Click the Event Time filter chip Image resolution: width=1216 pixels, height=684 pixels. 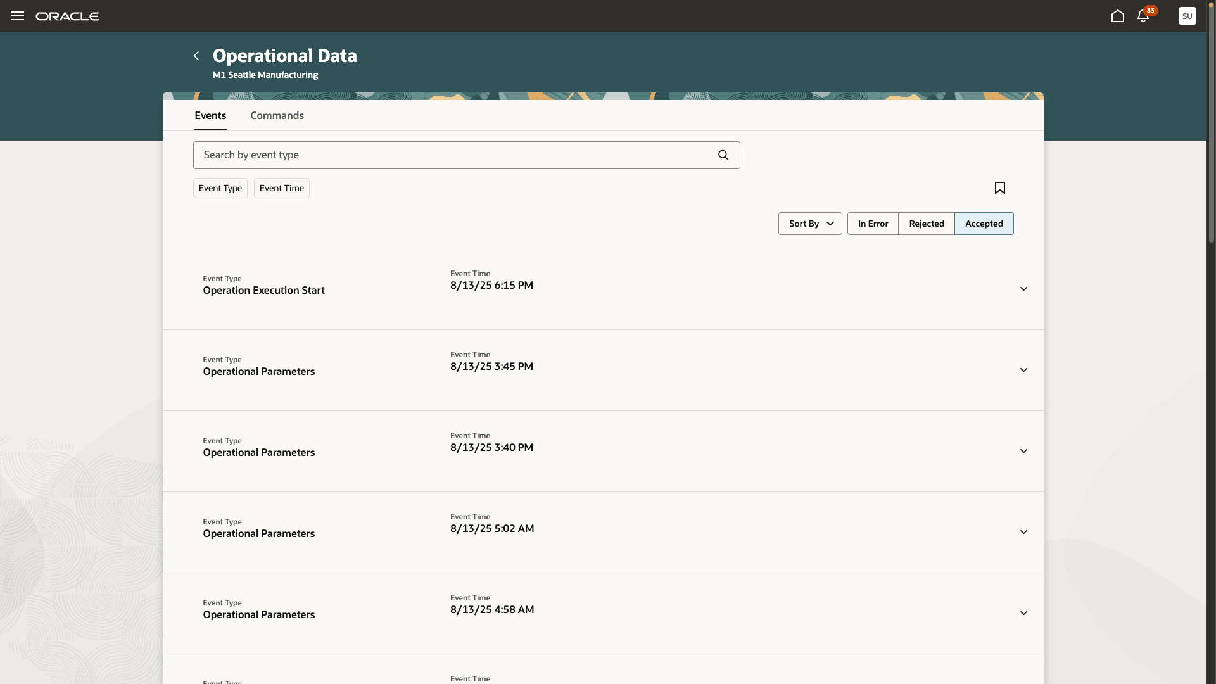(281, 188)
